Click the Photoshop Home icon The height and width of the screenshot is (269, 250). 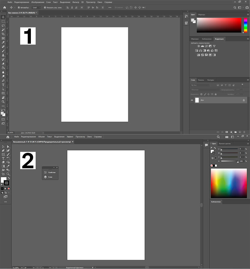[x=5, y=7]
